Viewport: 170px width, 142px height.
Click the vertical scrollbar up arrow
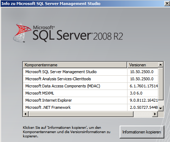[x=161, y=65]
